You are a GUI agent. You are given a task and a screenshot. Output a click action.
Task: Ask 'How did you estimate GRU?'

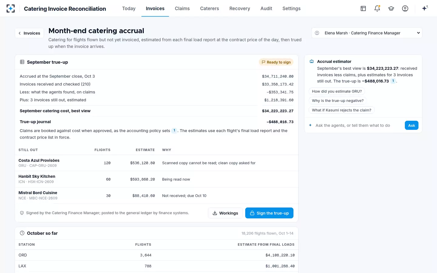pos(337,91)
